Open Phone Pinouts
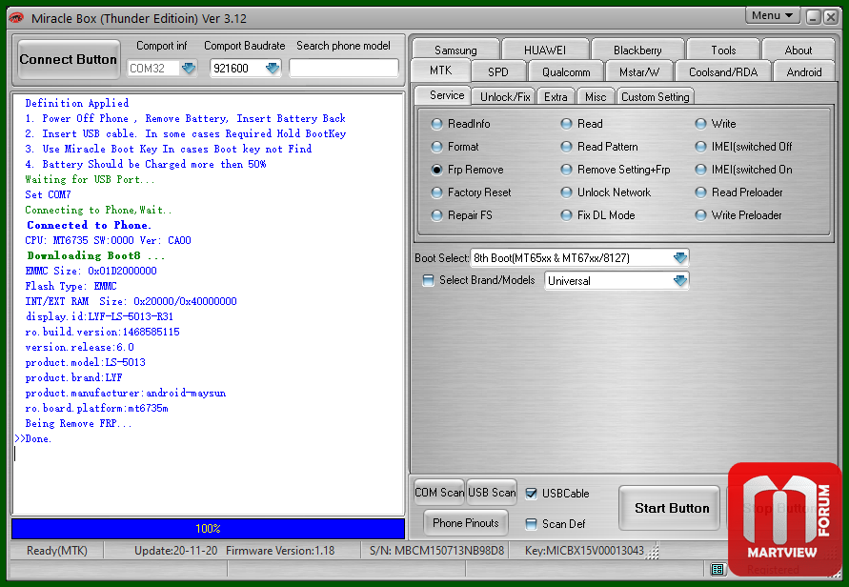Screen dimensions: 849x587 pos(466,522)
